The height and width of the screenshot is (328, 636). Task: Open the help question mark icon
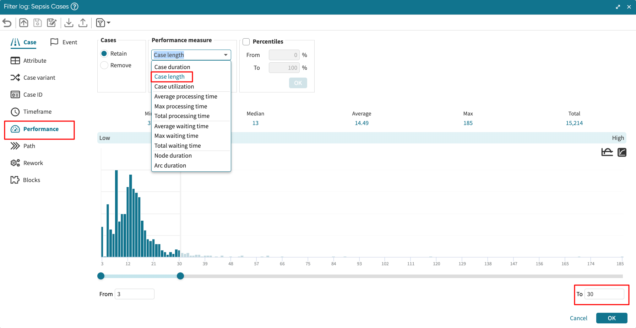(x=75, y=6)
